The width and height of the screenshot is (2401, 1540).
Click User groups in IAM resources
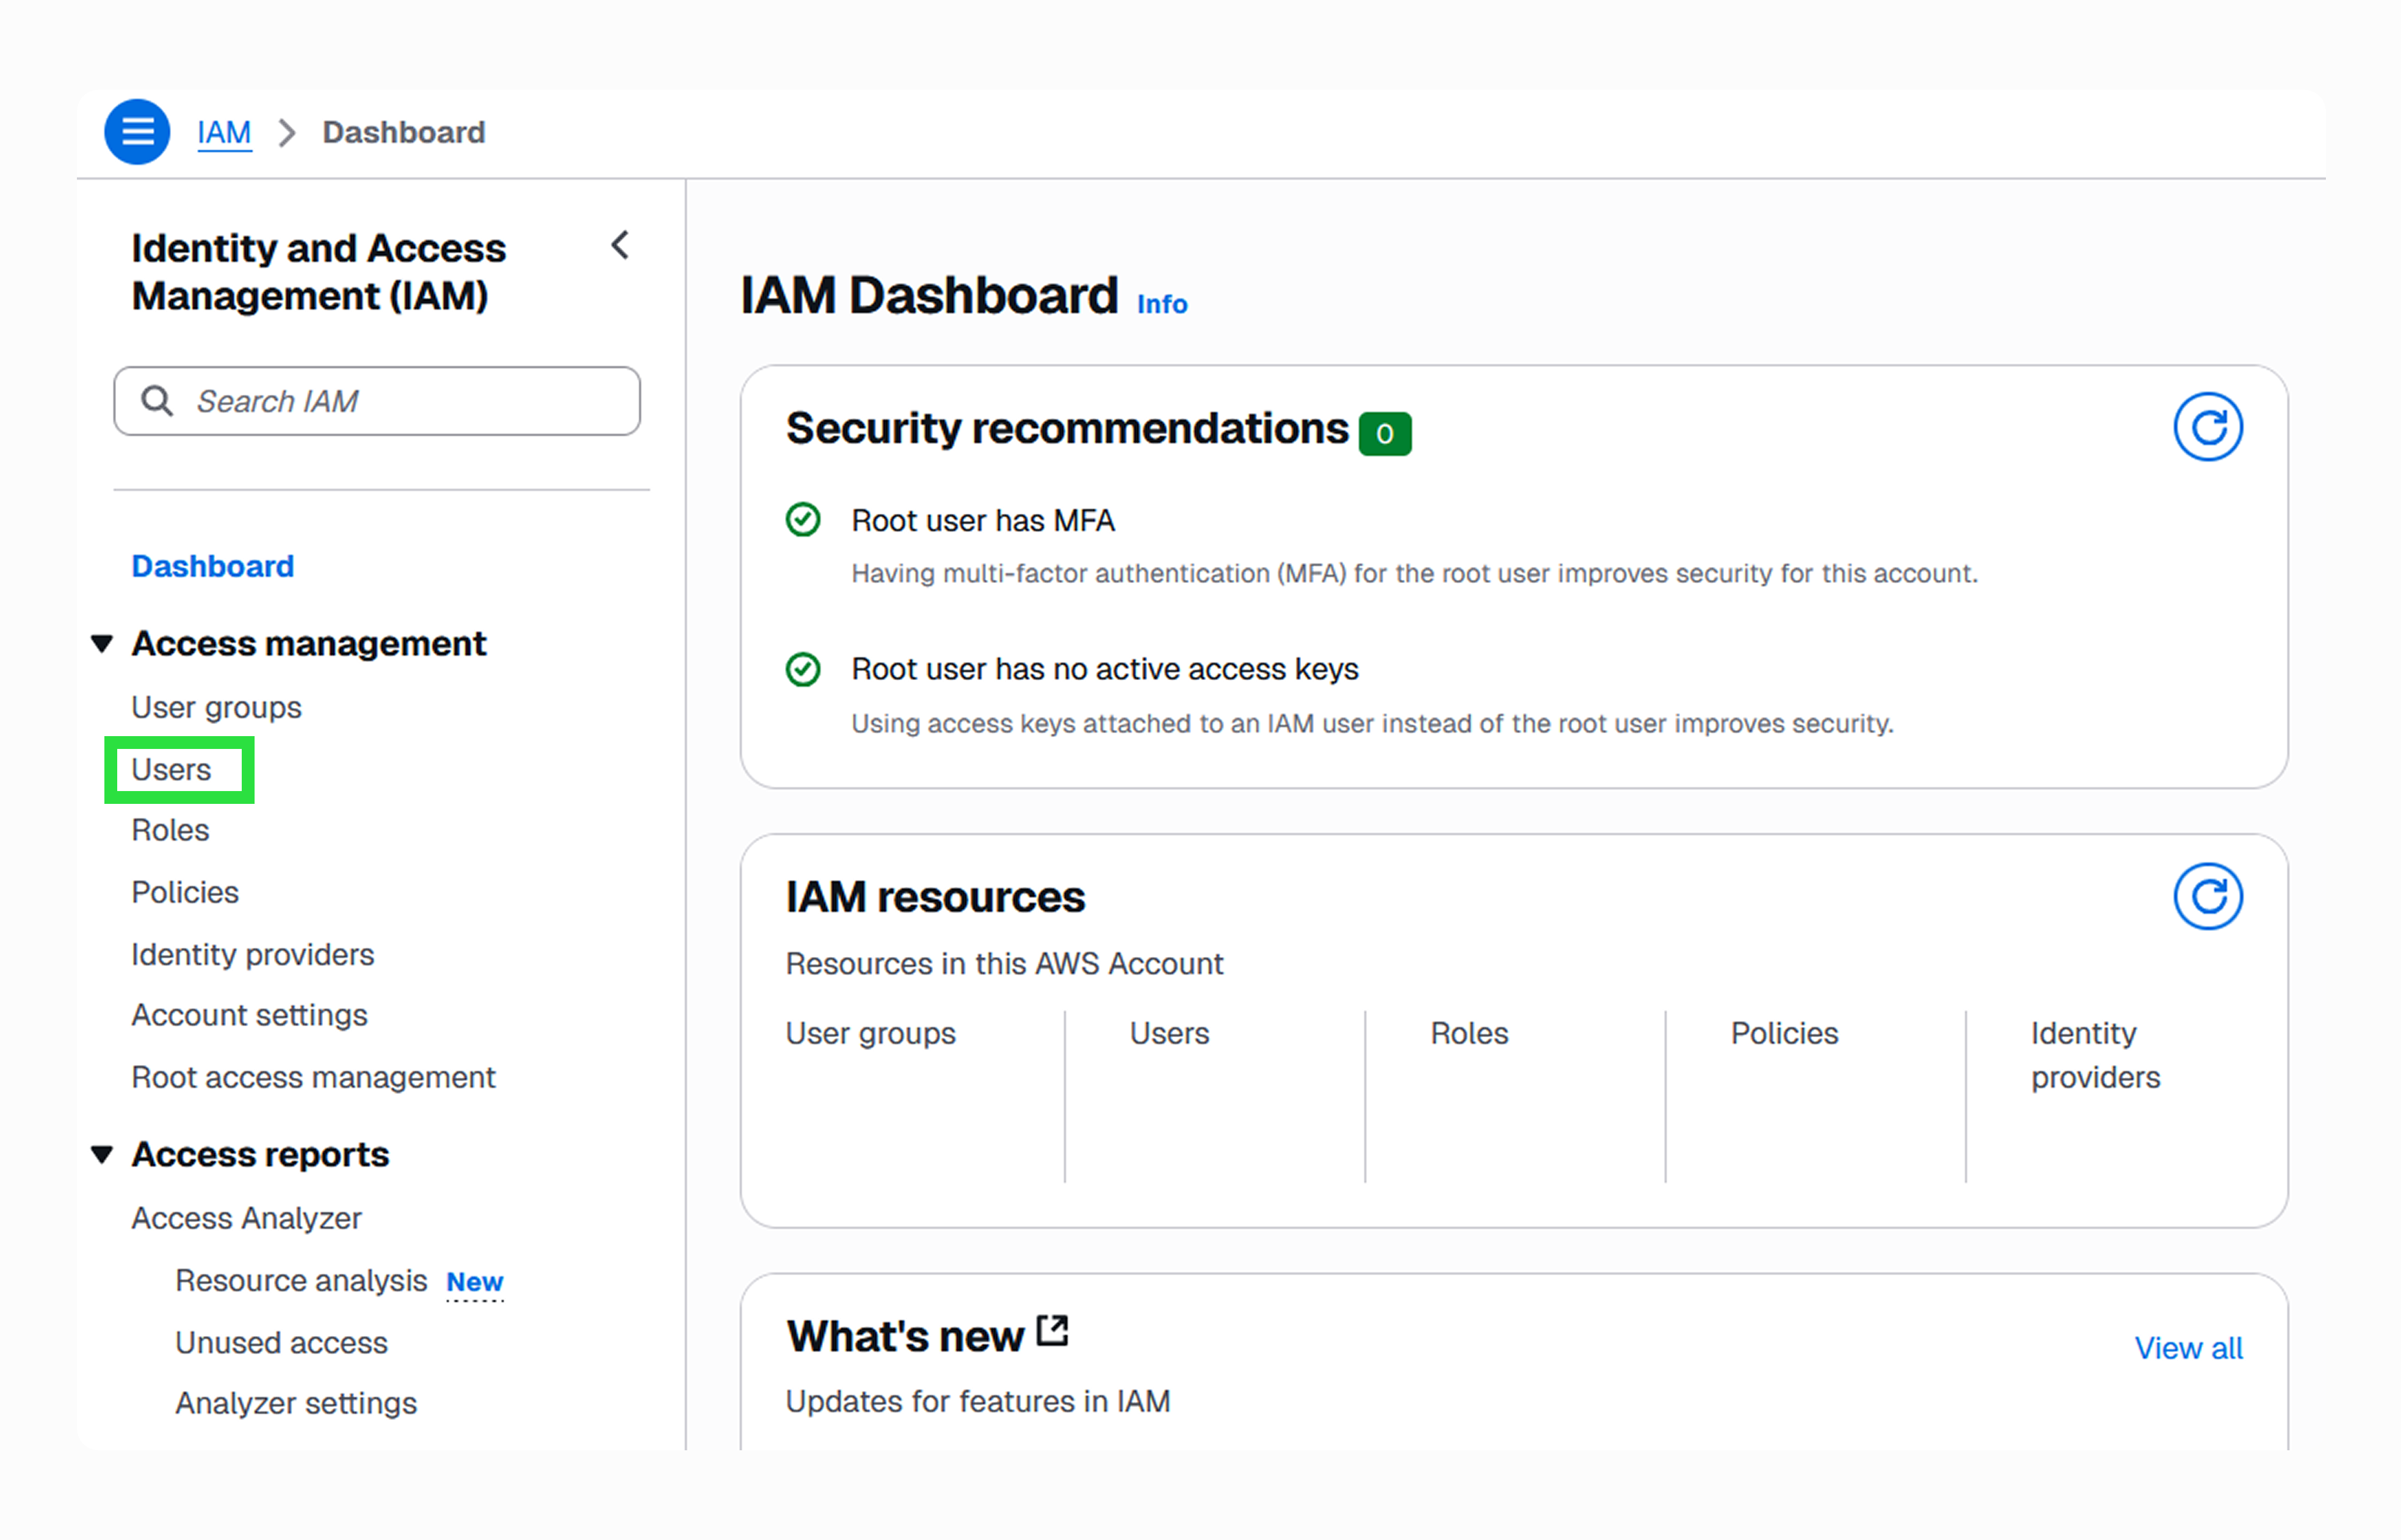[x=870, y=1033]
